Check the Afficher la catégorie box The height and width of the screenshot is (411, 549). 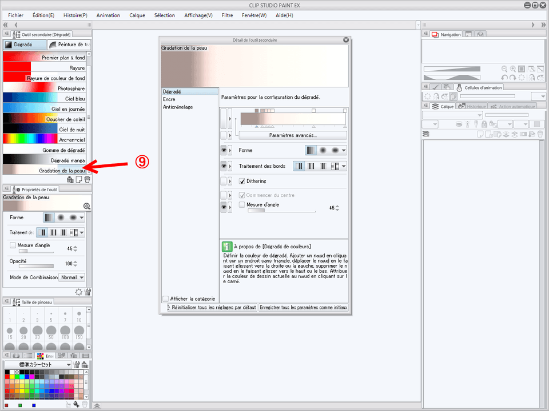165,299
